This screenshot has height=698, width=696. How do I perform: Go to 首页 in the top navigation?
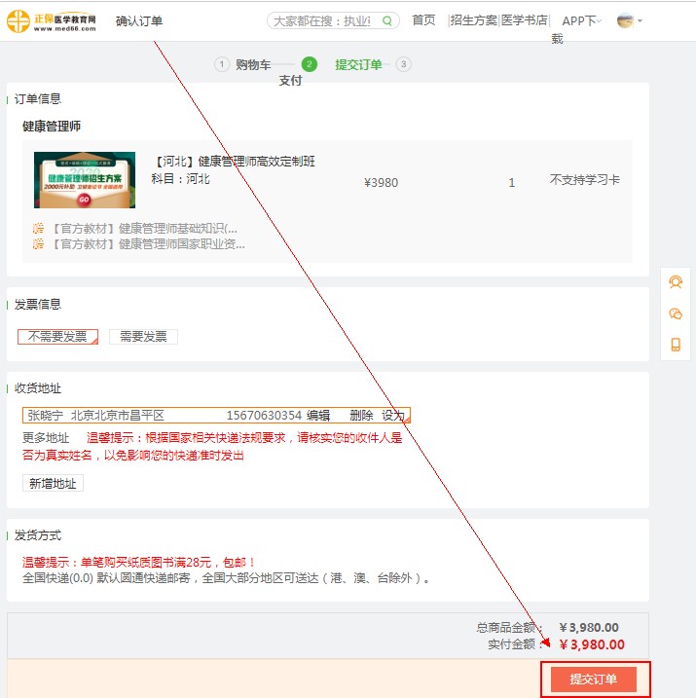[x=423, y=20]
